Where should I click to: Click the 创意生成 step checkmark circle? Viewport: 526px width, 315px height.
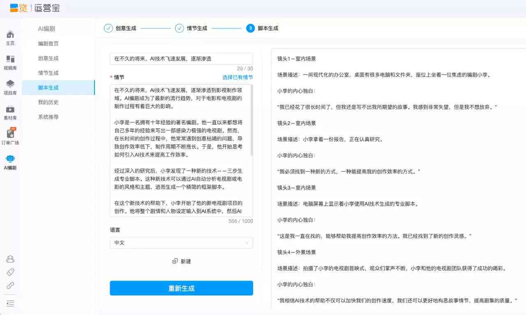point(108,28)
